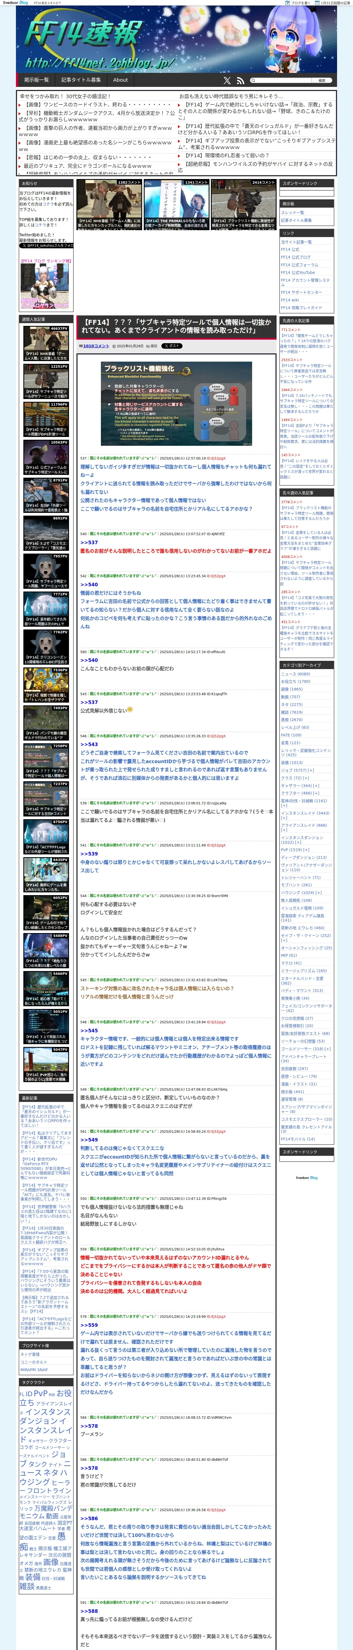This screenshot has height=1650, width=353.
Task: Open the 無人島開拓 (108) category link
Action: tap(296, 900)
